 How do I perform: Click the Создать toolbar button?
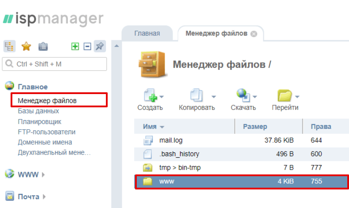(150, 99)
